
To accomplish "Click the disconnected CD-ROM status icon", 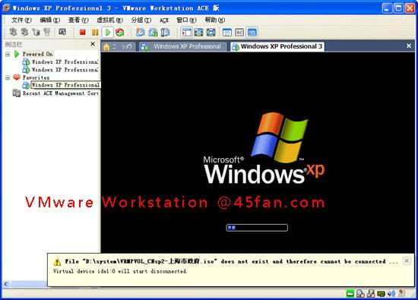I will (x=360, y=294).
